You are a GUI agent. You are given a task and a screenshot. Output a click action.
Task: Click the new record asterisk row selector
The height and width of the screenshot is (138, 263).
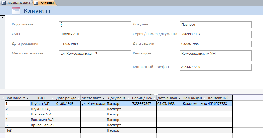coord(2,130)
